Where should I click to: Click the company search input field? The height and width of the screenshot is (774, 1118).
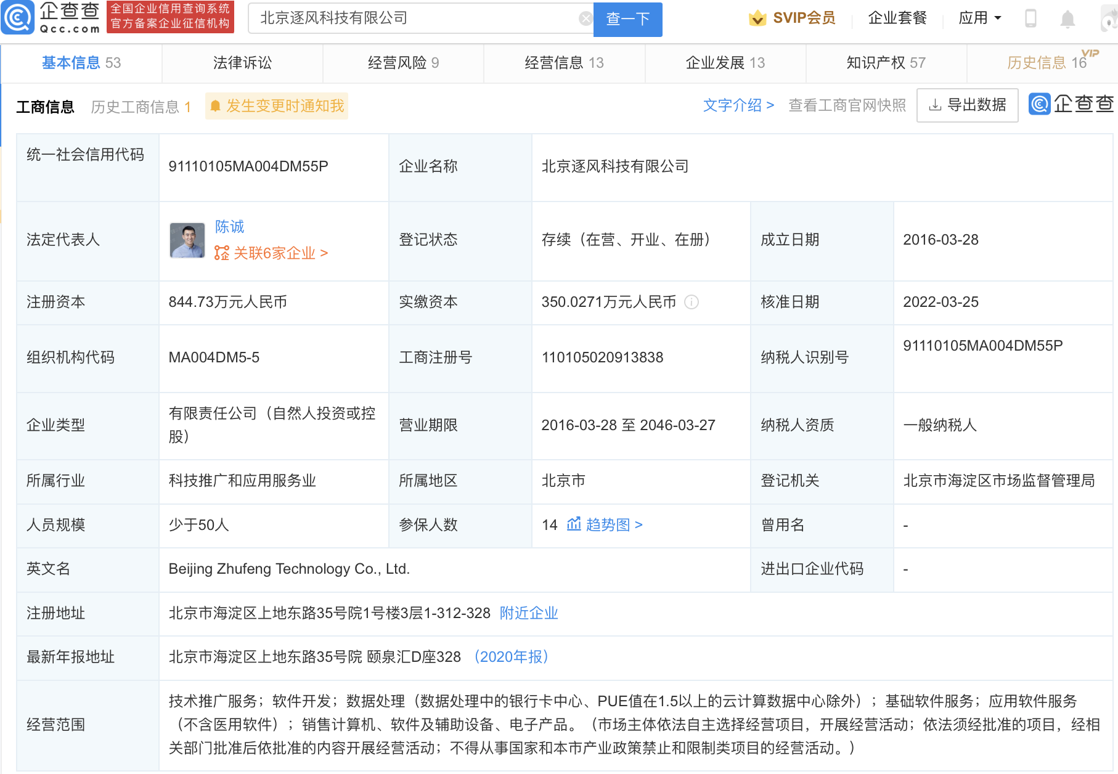(413, 18)
